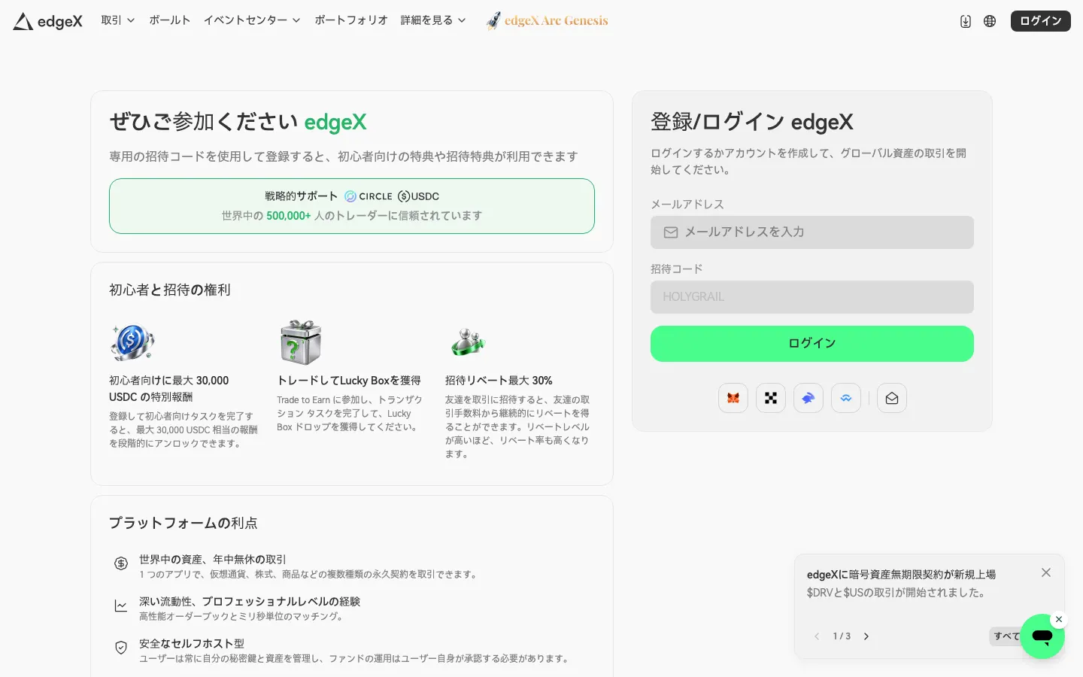The height and width of the screenshot is (677, 1083).
Task: Dismiss the chat bubble small close icon
Action: pos(1059,620)
